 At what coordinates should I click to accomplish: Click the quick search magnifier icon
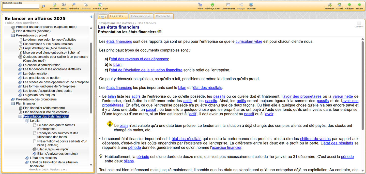pyautogui.click(x=43, y=6)
